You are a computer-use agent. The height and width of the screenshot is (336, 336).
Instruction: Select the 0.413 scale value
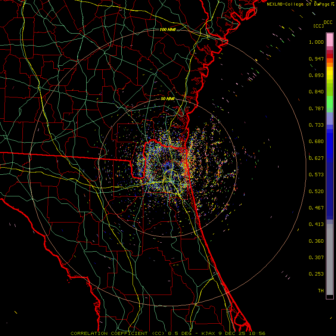[x=316, y=224]
